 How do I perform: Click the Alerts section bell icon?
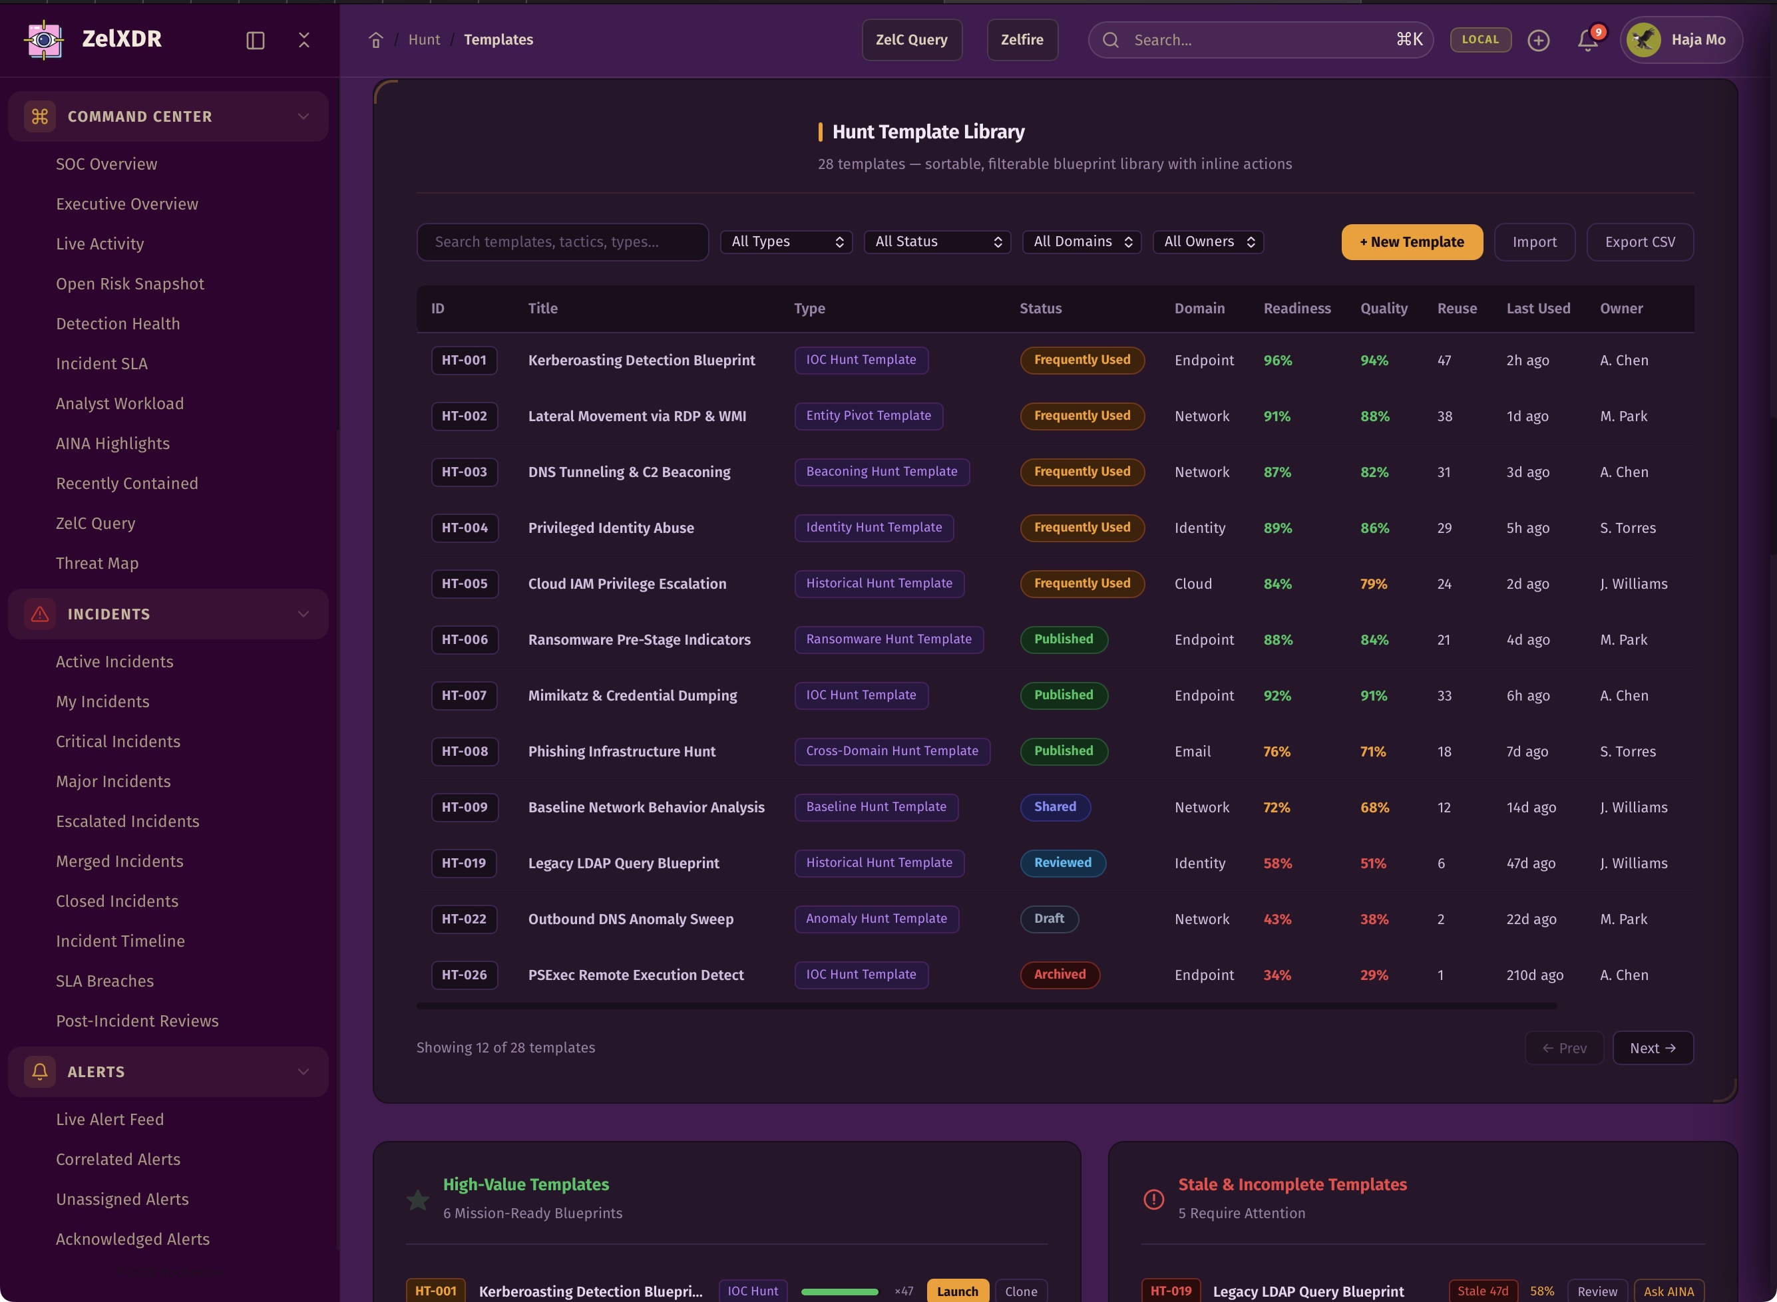click(x=39, y=1071)
